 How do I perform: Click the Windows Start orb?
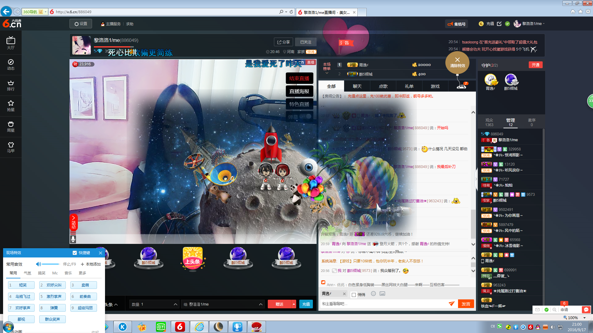(x=8, y=327)
